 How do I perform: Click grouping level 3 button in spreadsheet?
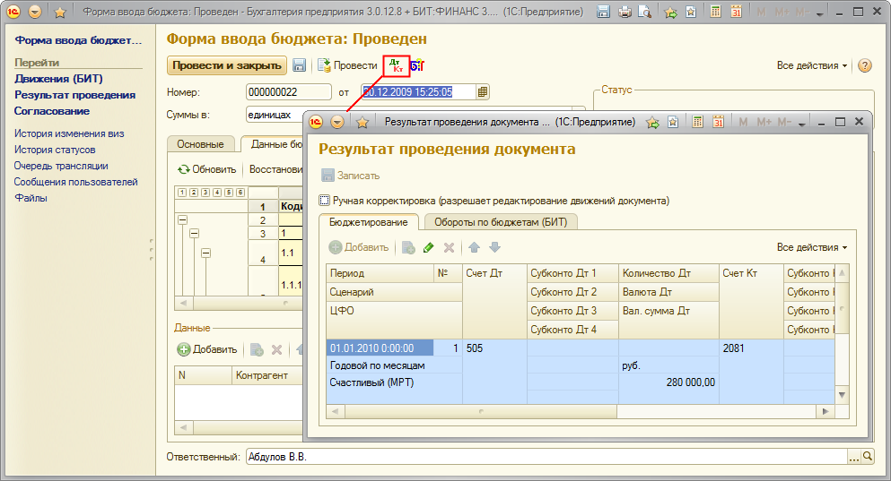pos(205,193)
